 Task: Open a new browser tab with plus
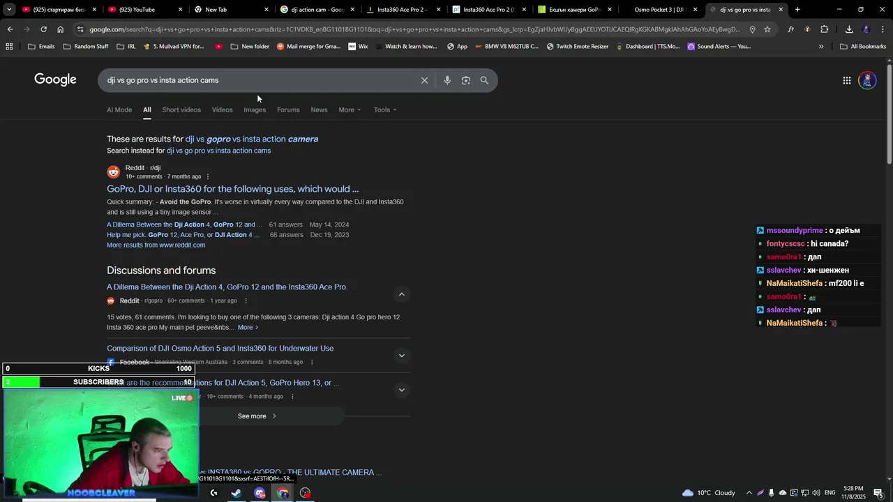[x=797, y=10]
